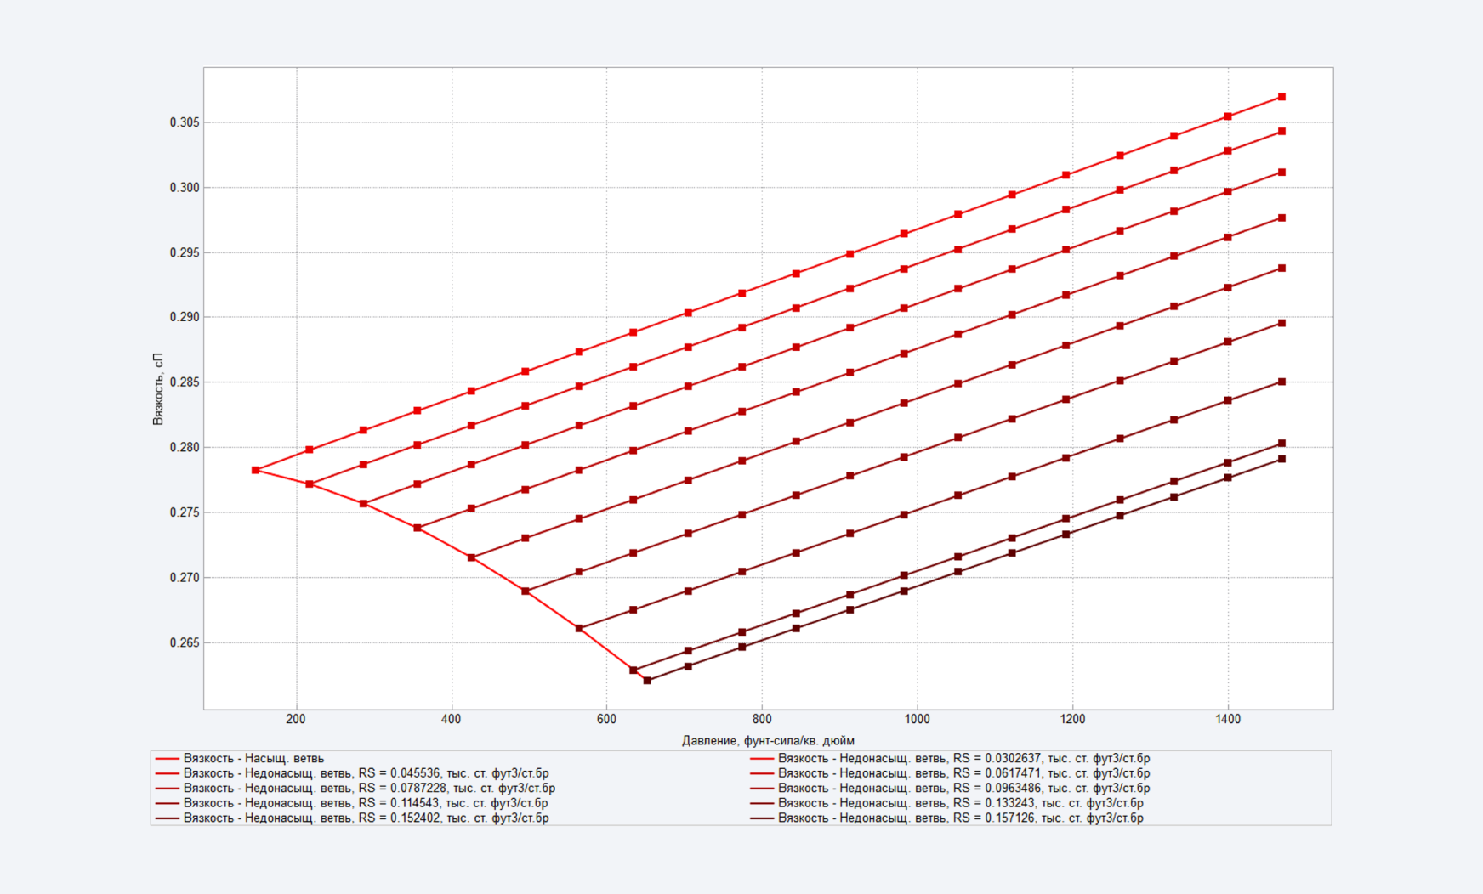Screen dimensions: 1483x894
Task: Select legend entry with RS = 0.0963486
Action: pos(950,788)
